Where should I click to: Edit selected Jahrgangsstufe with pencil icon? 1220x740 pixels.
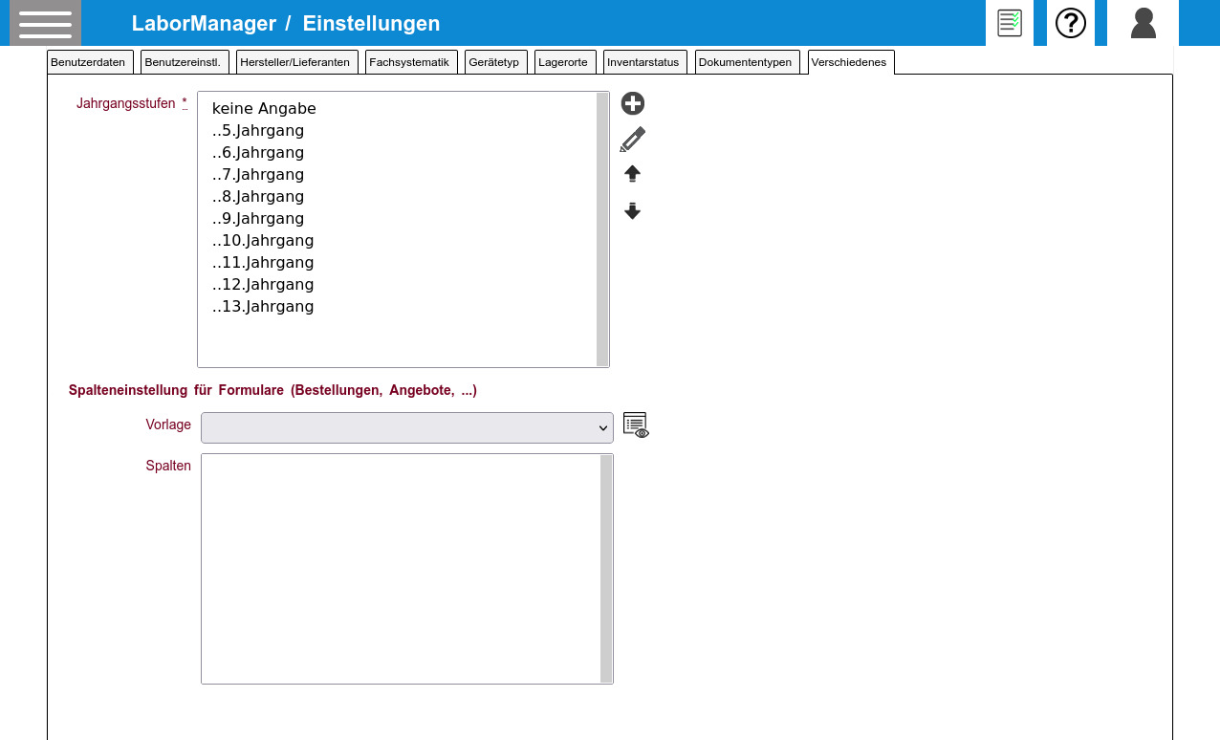tap(633, 140)
